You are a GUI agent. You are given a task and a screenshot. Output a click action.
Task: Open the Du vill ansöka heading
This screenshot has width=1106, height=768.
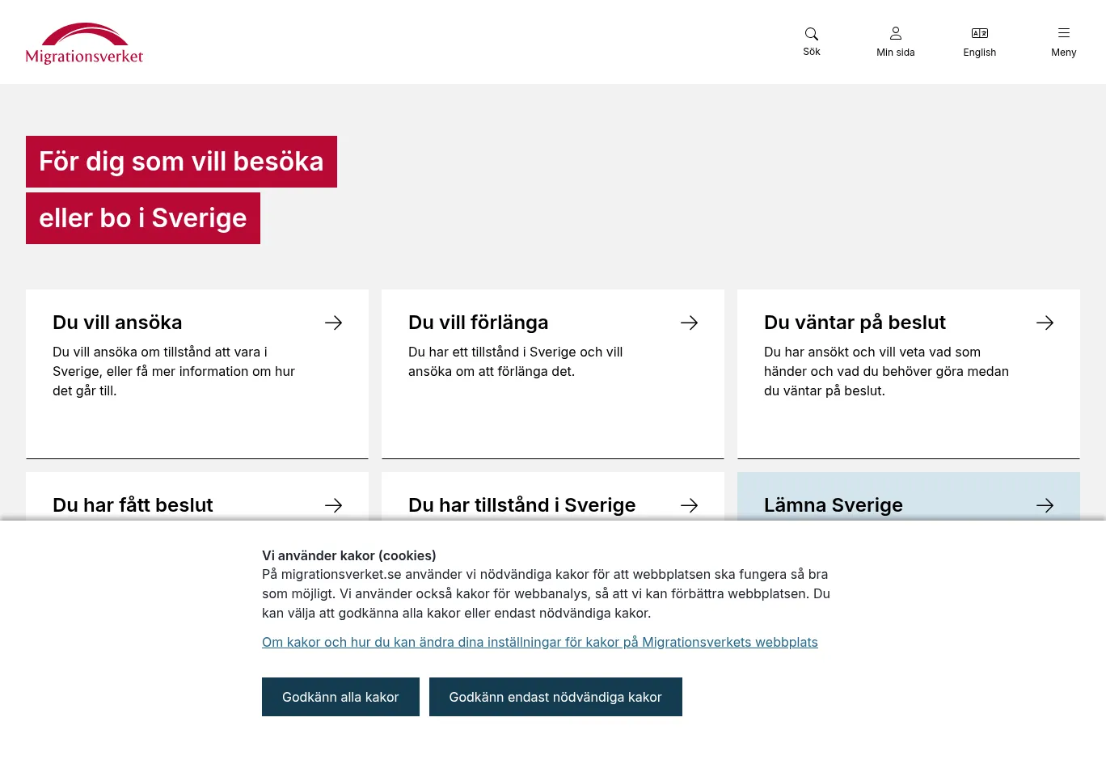pyautogui.click(x=117, y=323)
